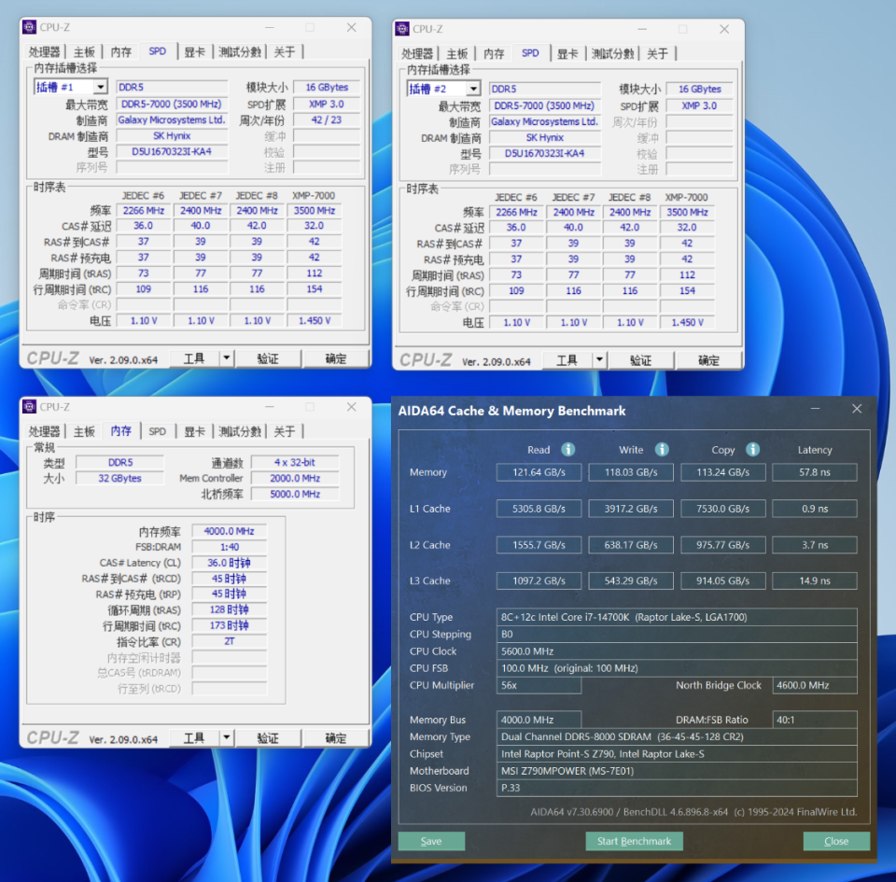Screen dimensions: 896x882
Task: Click the Memory Copy value 113.24 GB/s
Action: (x=722, y=472)
